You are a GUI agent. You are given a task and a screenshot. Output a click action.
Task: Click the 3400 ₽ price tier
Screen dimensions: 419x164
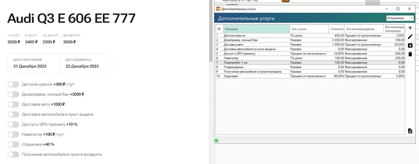31,42
